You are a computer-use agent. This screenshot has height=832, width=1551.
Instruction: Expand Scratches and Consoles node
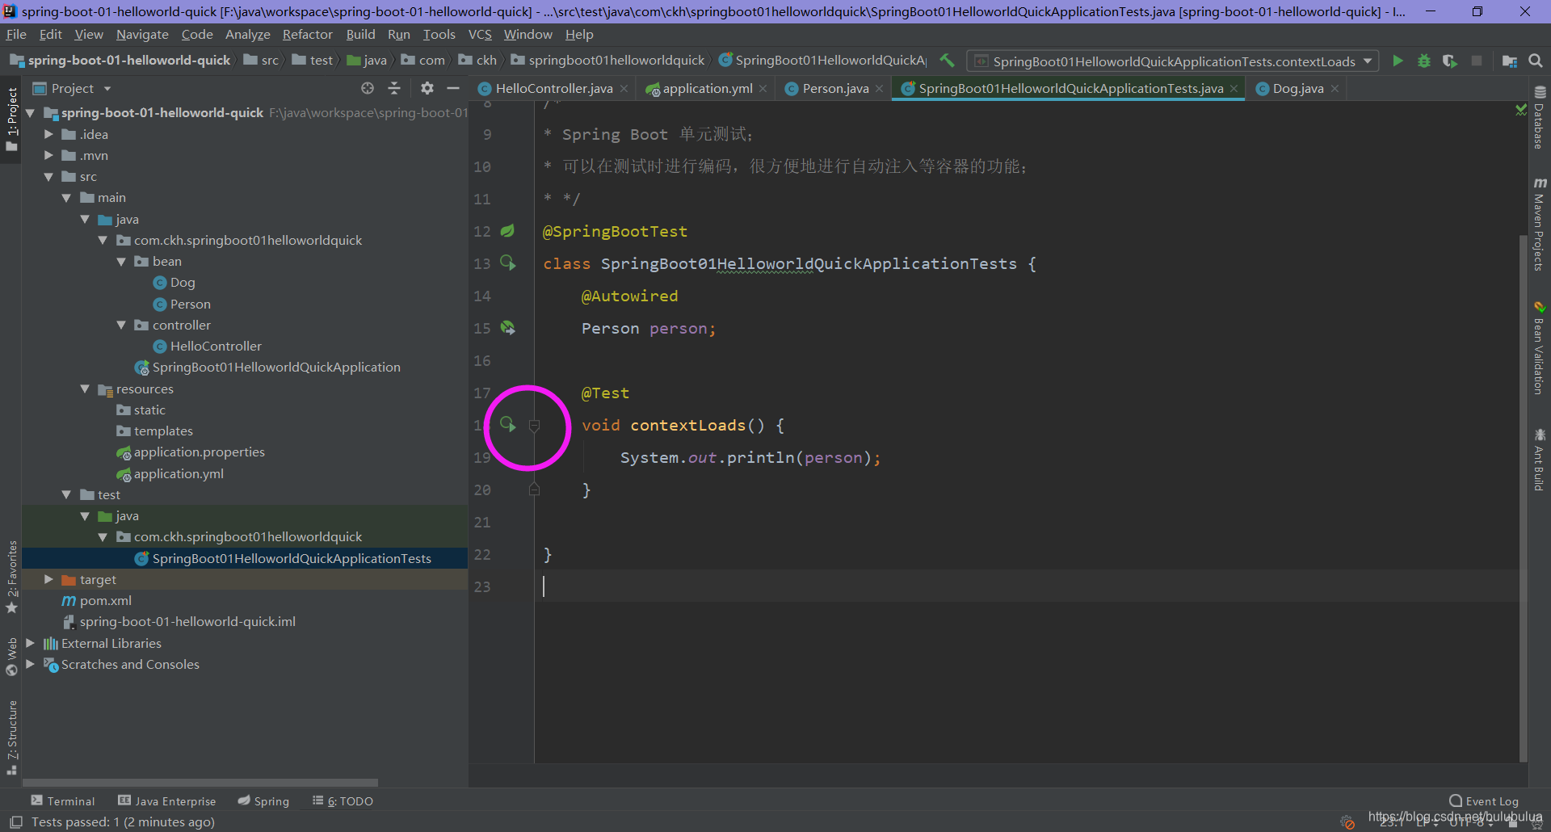tap(31, 664)
